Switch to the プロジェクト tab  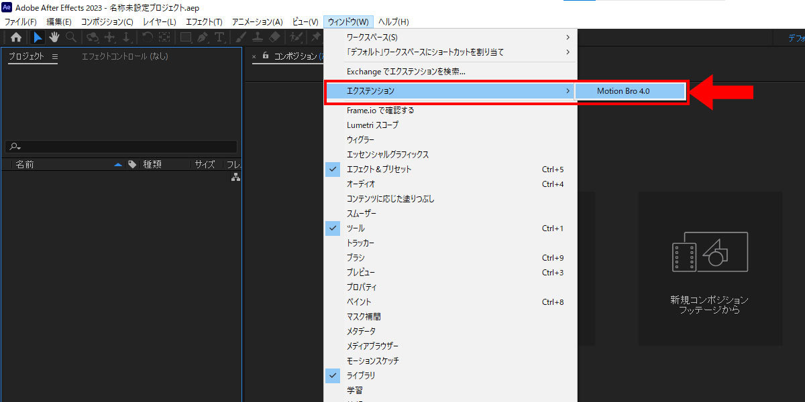26,56
